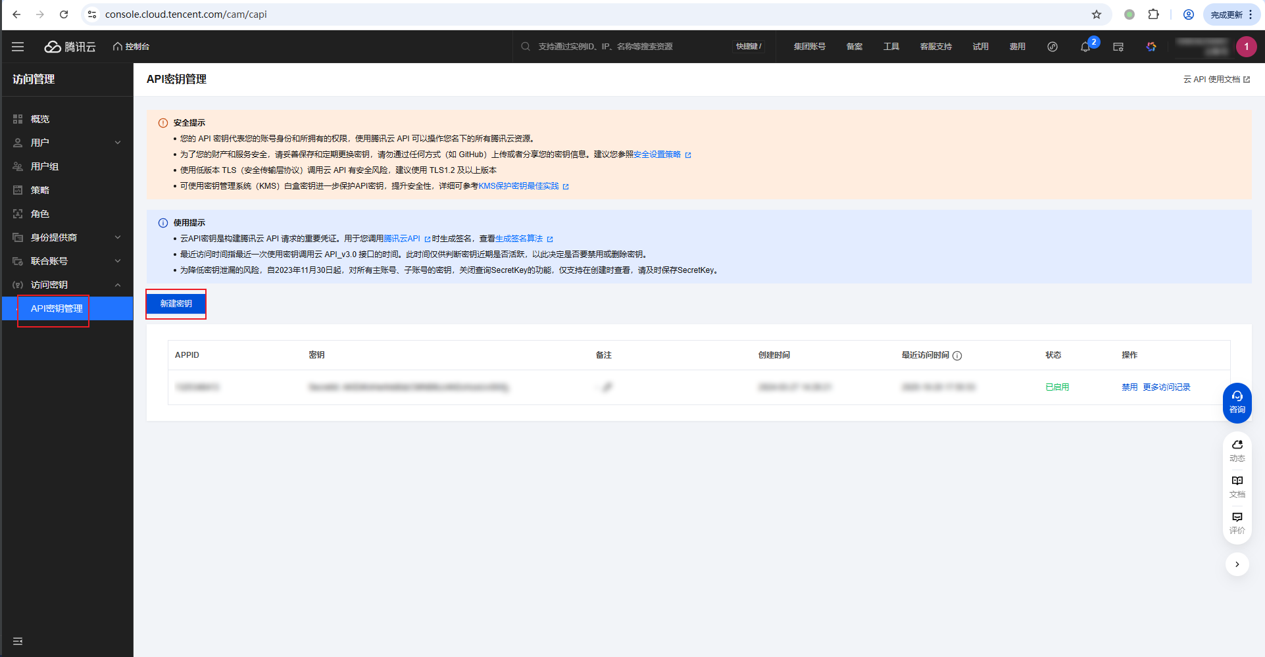Open the 咨询 support chat bubble
The height and width of the screenshot is (657, 1265).
(x=1237, y=402)
